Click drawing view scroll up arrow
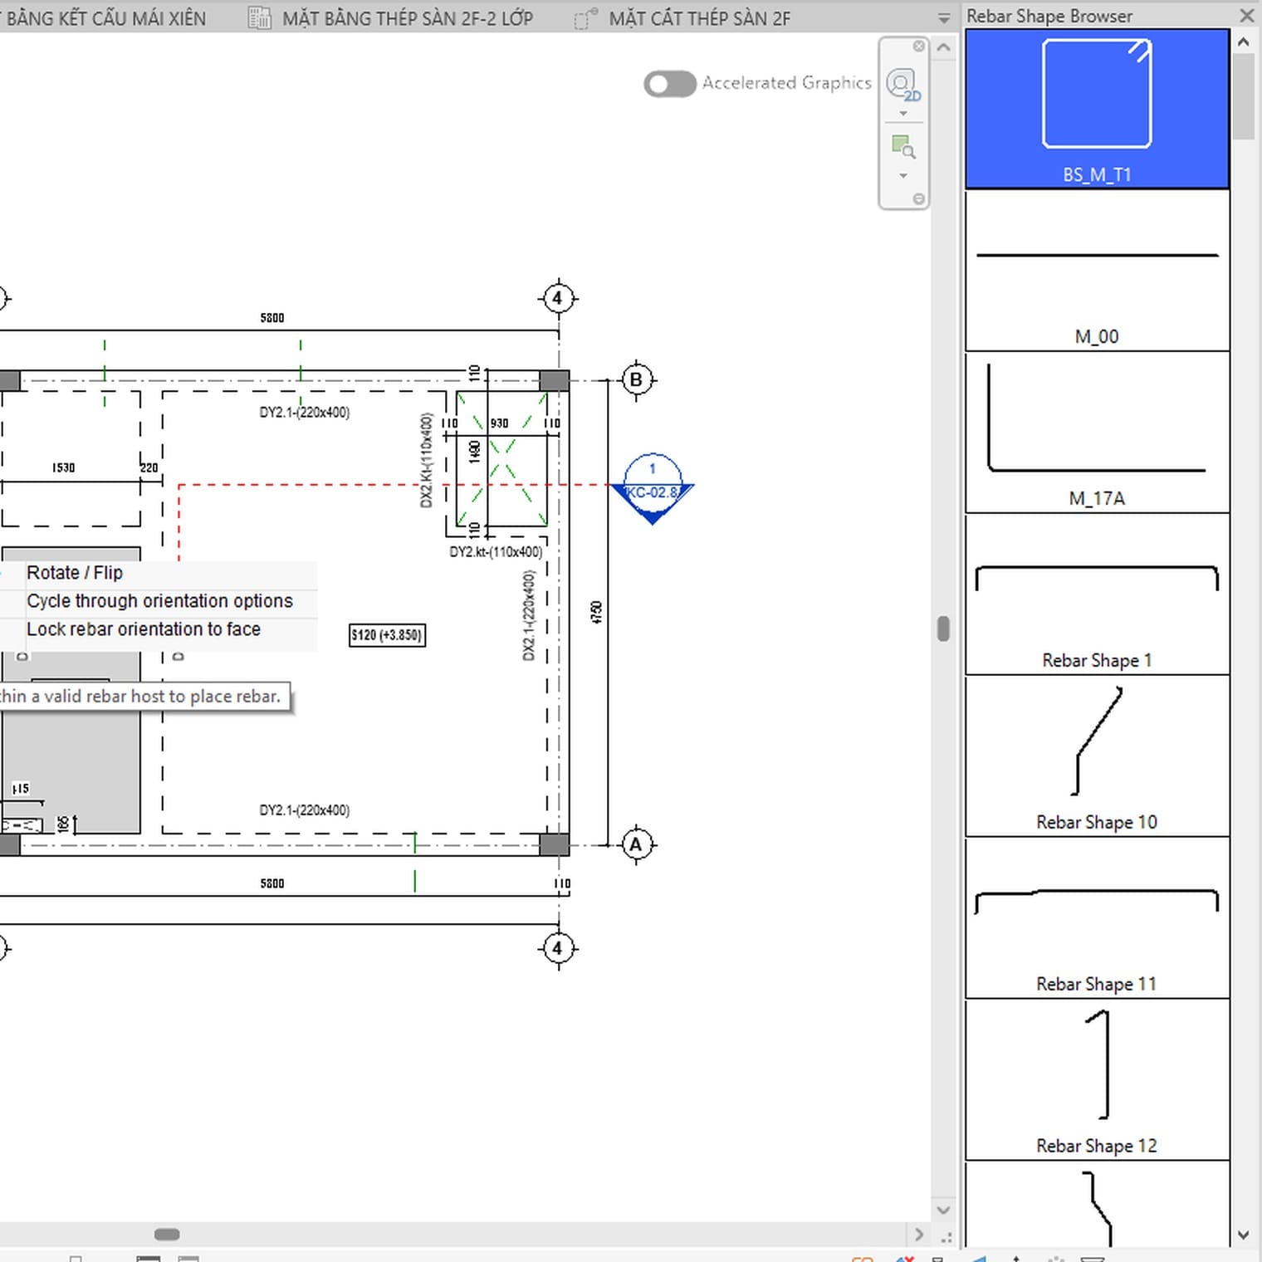Image resolution: width=1262 pixels, height=1262 pixels. (943, 47)
